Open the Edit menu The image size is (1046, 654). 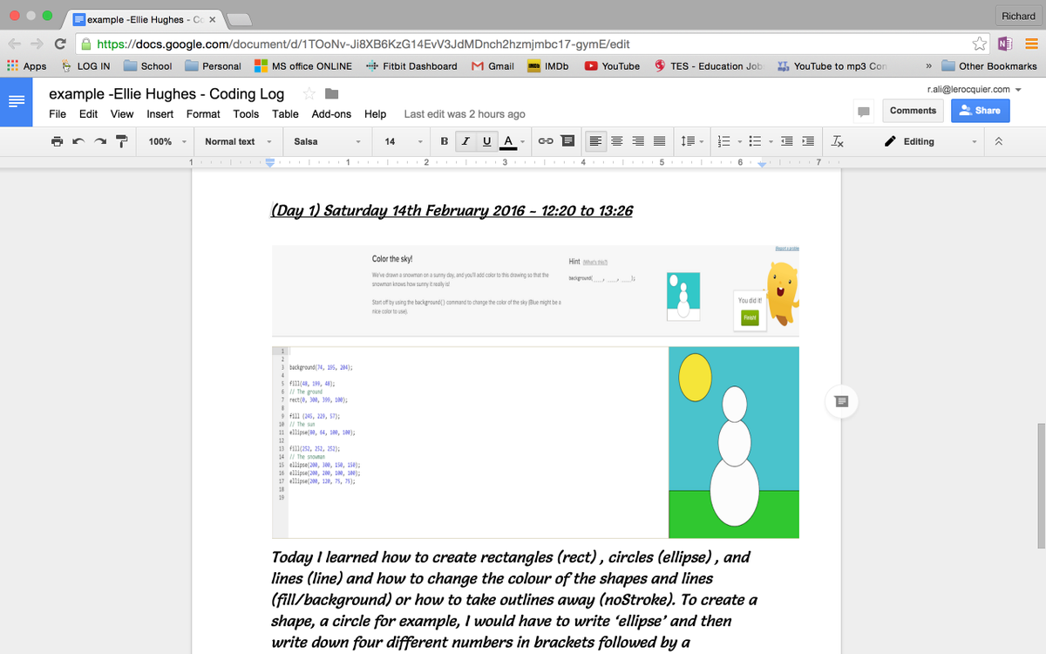(x=88, y=114)
